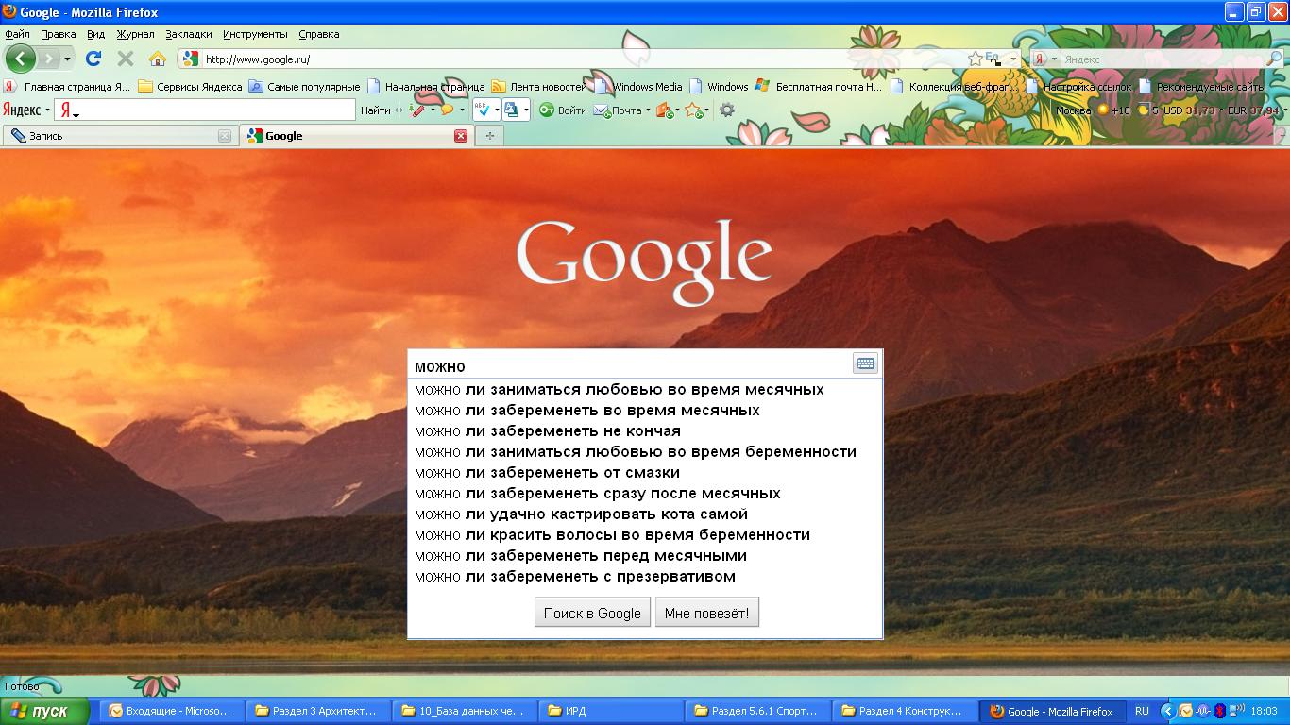Click the Yandex toolbar search field
Image resolution: width=1290 pixels, height=725 pixels.
[204, 110]
